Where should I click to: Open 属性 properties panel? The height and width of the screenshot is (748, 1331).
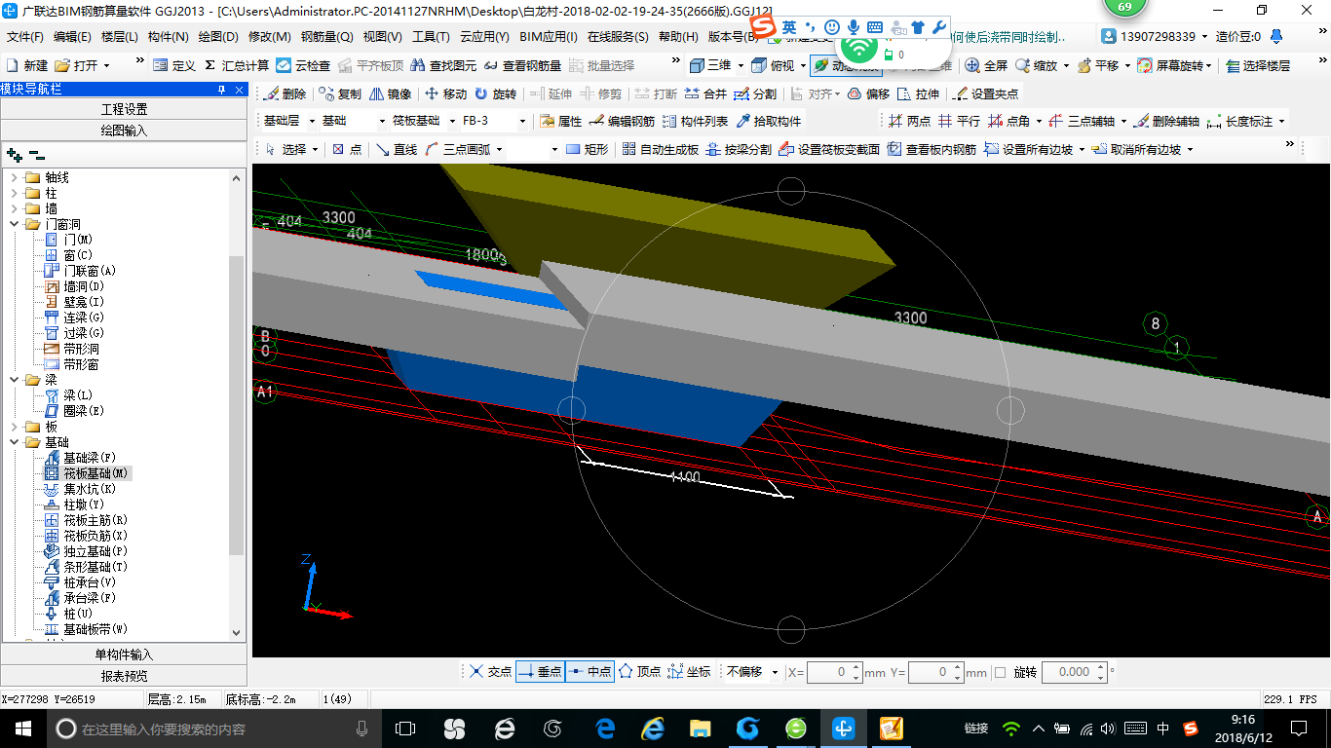[560, 122]
